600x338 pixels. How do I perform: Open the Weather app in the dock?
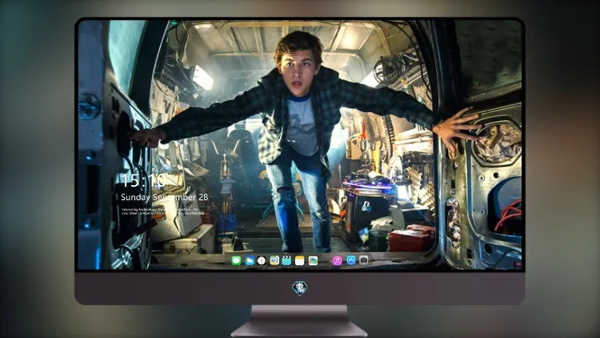pos(250,261)
